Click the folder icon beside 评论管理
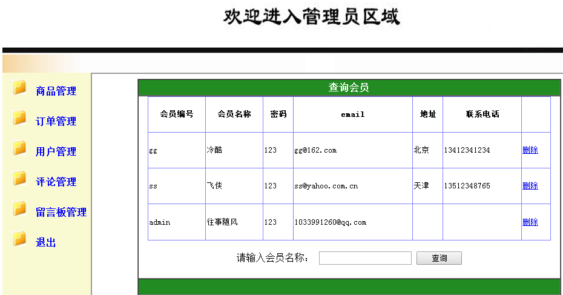This screenshot has width=563, height=295. point(19,178)
